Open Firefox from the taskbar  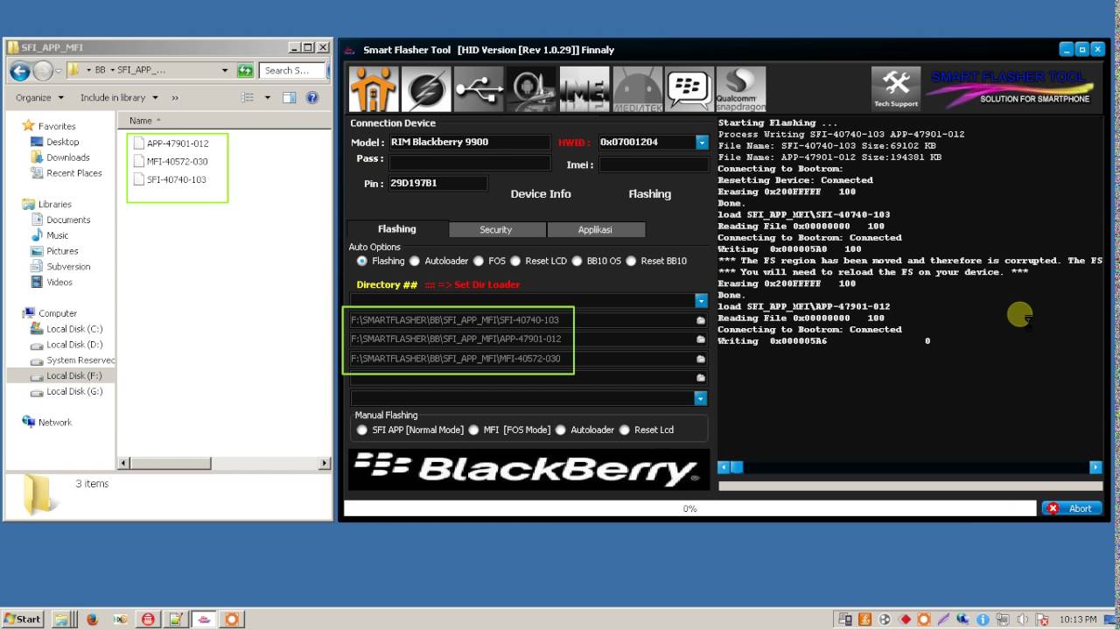tap(92, 619)
